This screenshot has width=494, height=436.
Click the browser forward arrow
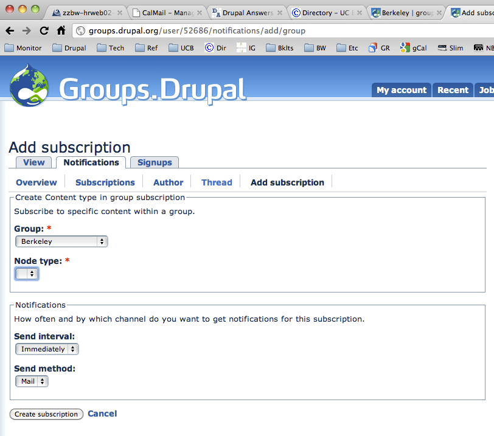click(27, 30)
